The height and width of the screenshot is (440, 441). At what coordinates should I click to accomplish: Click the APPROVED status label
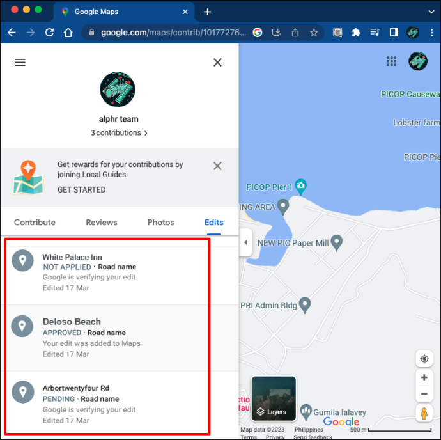tap(62, 333)
